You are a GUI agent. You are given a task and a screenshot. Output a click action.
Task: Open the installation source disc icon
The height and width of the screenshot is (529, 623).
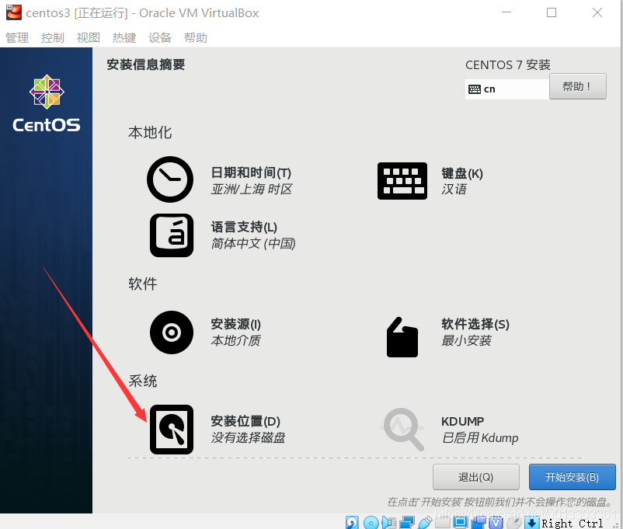pyautogui.click(x=171, y=332)
